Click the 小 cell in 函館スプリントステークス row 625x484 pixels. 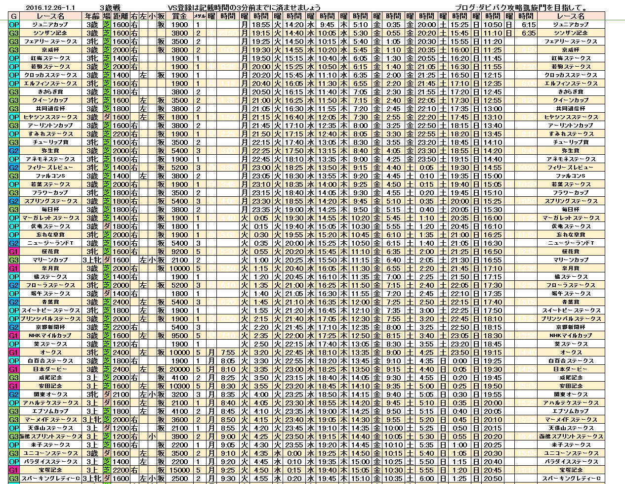tap(152, 437)
